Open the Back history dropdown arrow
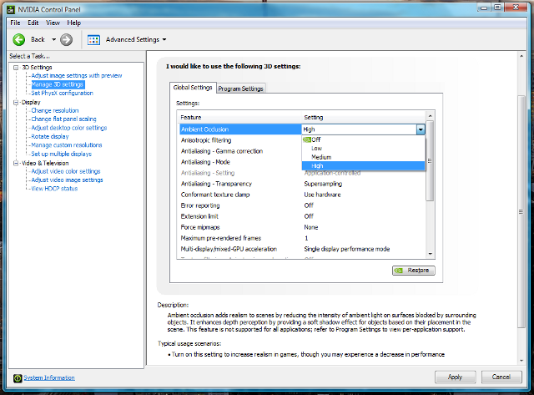The height and width of the screenshot is (395, 534). coord(54,39)
